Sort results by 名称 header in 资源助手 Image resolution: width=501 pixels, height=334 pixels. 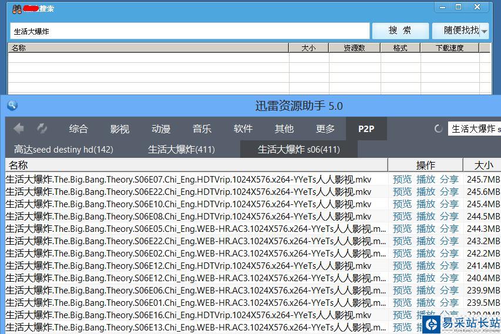click(197, 165)
